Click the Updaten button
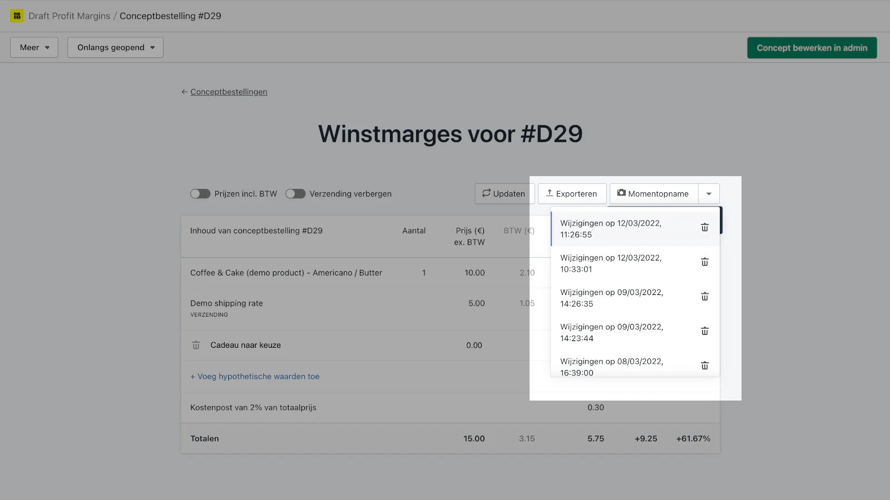 pos(504,194)
